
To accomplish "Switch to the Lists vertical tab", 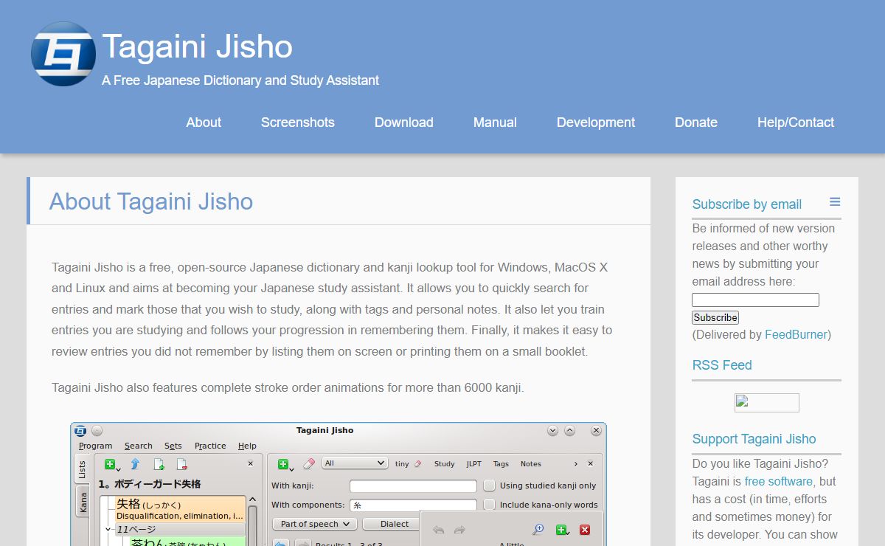I will click(x=83, y=469).
